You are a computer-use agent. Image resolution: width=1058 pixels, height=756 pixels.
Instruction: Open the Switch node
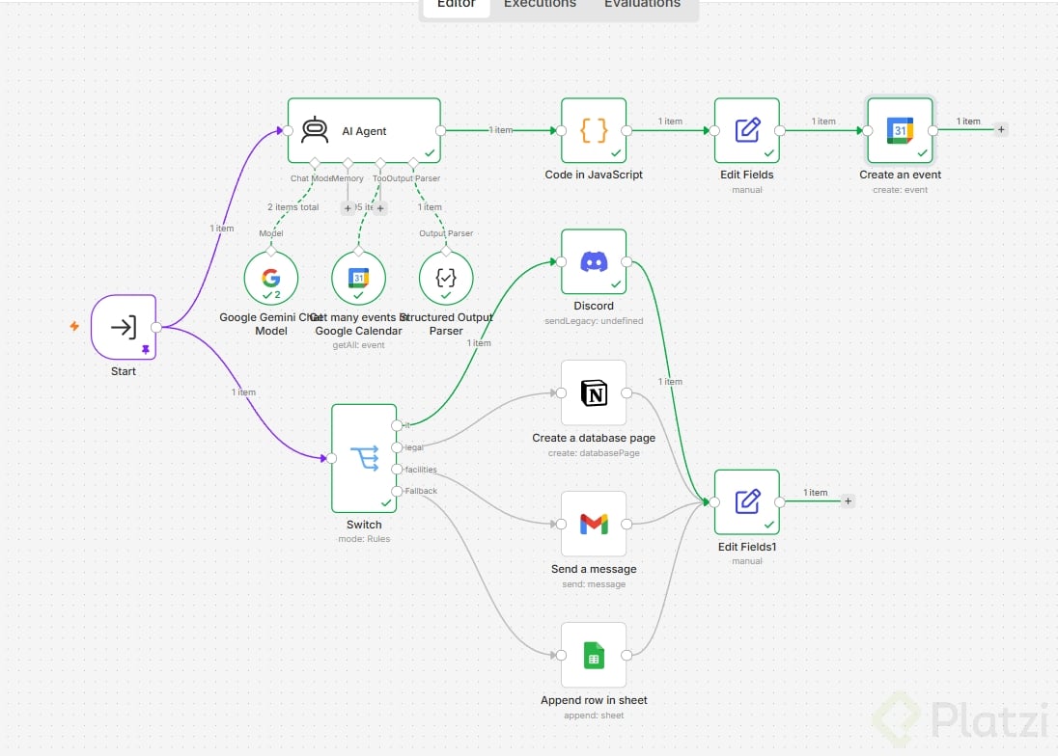click(x=364, y=458)
